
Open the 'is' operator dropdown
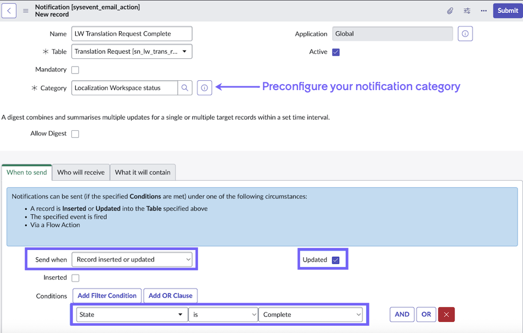pos(223,314)
